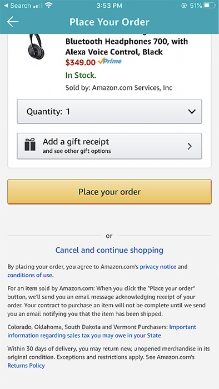Tap the battery icon in status bar
This screenshot has width=219, height=389.
click(210, 6)
